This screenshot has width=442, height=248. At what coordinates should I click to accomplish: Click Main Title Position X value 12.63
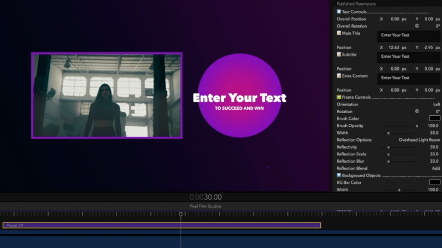click(394, 47)
